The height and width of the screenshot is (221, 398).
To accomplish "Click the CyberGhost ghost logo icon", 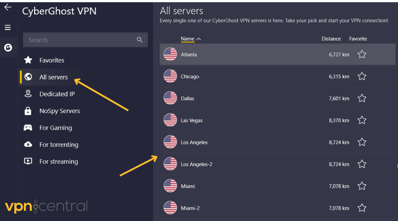I will click(x=8, y=47).
